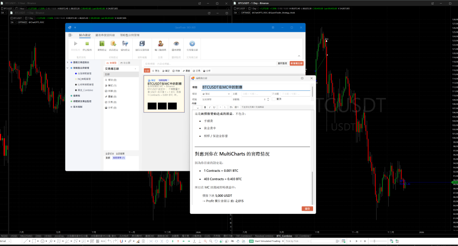Click the Bold formatting button in editor
This screenshot has height=246, width=458.
coord(205,107)
